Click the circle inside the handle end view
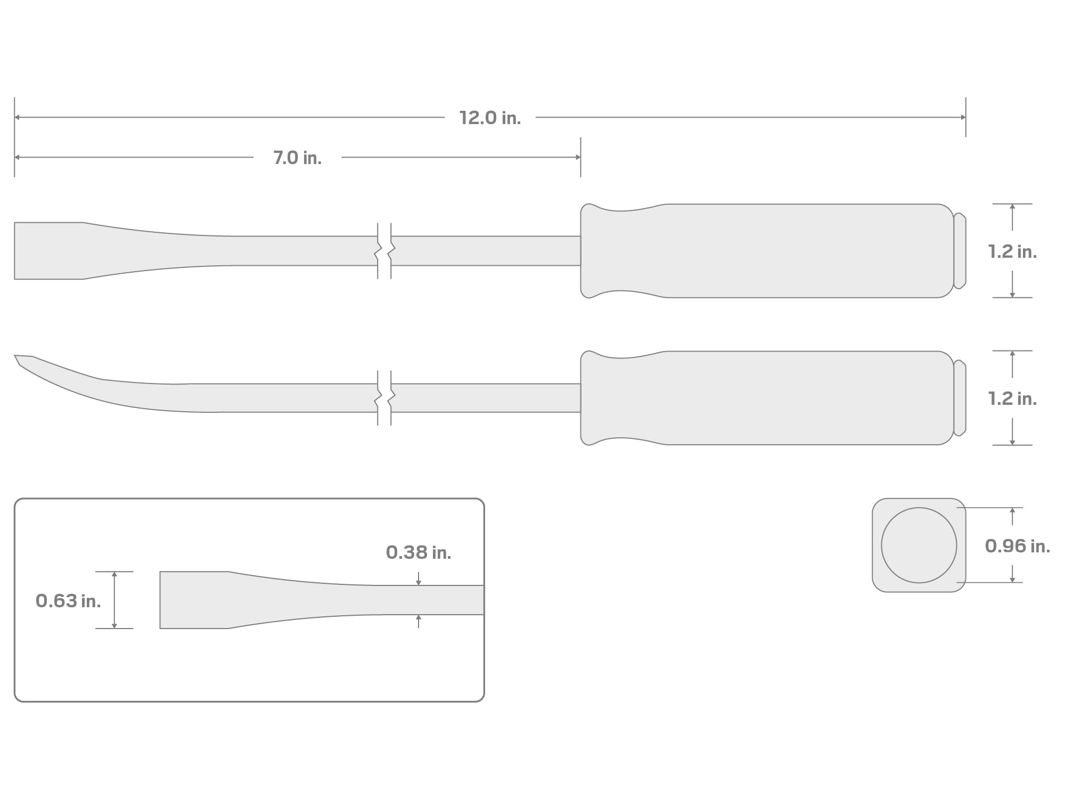The width and height of the screenshot is (1065, 799). coord(919,545)
